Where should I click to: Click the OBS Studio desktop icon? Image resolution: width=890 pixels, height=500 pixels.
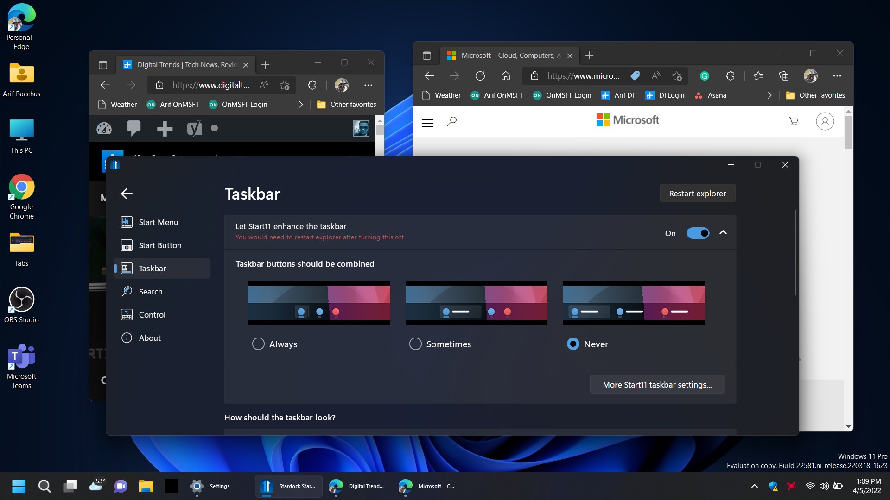click(x=21, y=305)
